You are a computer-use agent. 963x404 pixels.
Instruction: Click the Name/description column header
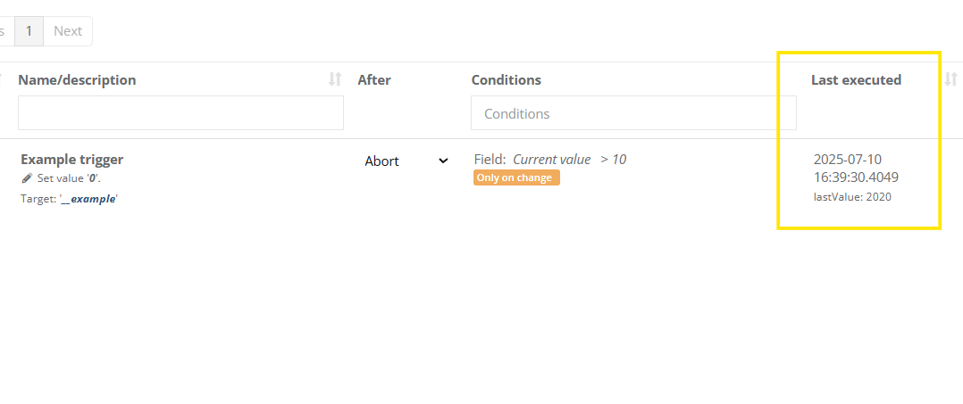click(x=77, y=80)
